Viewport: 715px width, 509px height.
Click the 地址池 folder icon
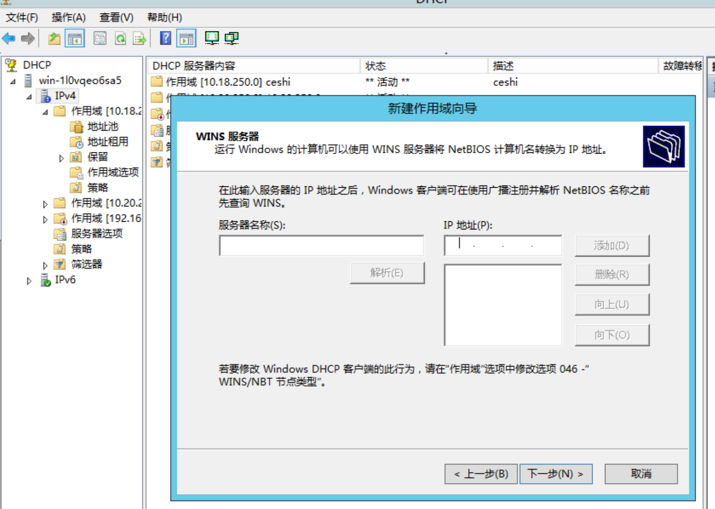[76, 127]
